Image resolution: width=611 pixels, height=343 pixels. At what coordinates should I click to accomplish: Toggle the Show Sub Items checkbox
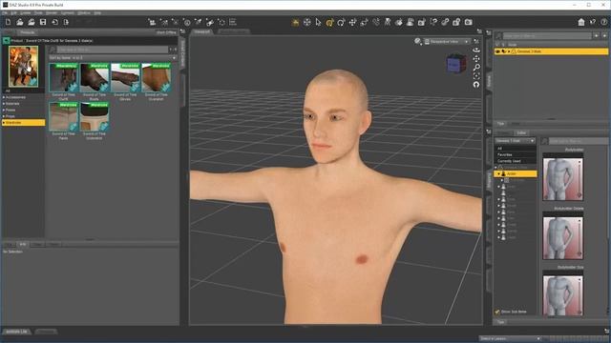[497, 312]
